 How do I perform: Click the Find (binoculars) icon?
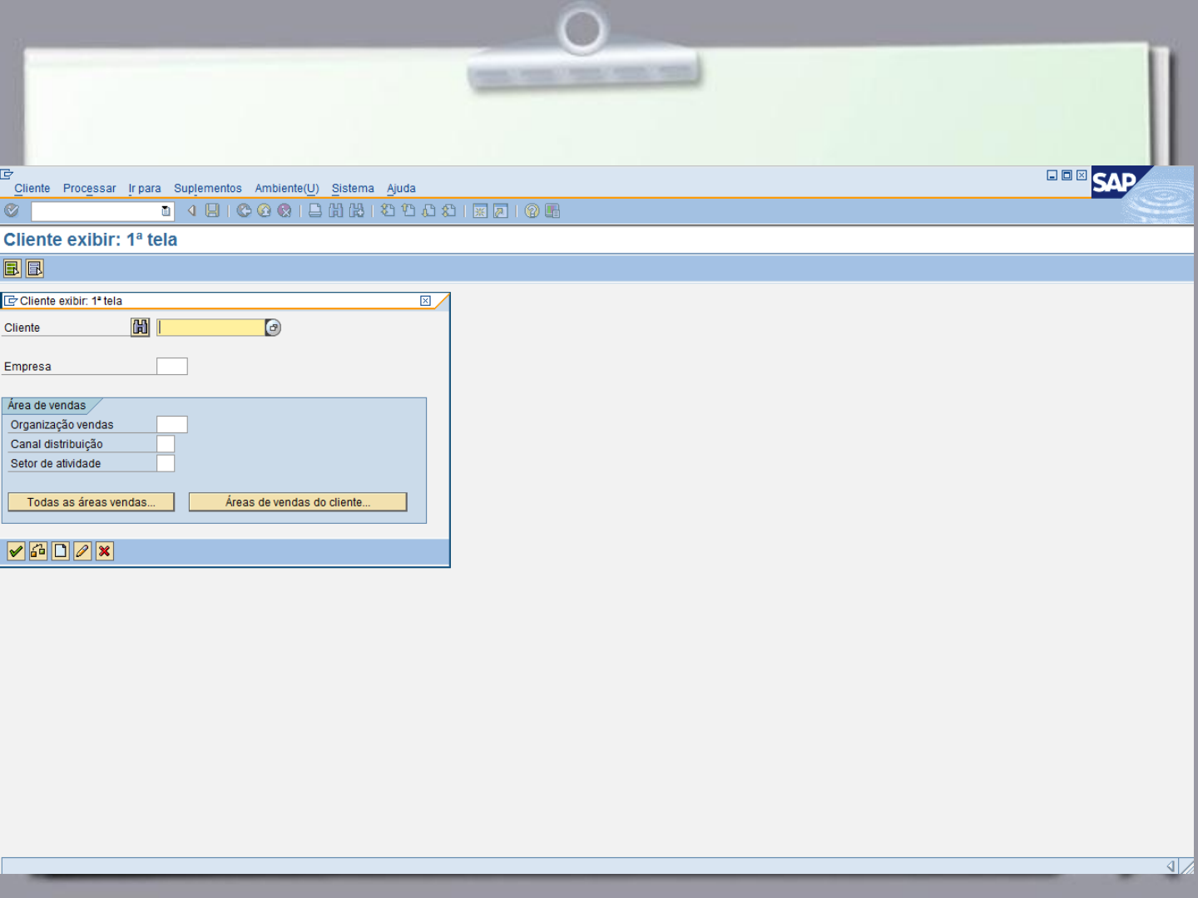click(336, 210)
